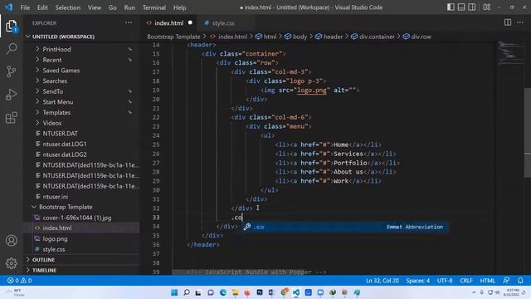Image resolution: width=531 pixels, height=299 pixels.
Task: Open the Selection menu
Action: click(x=68, y=7)
